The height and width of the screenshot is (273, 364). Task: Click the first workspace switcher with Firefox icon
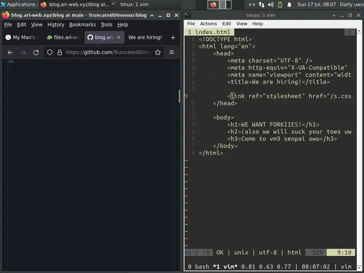[x=213, y=4]
